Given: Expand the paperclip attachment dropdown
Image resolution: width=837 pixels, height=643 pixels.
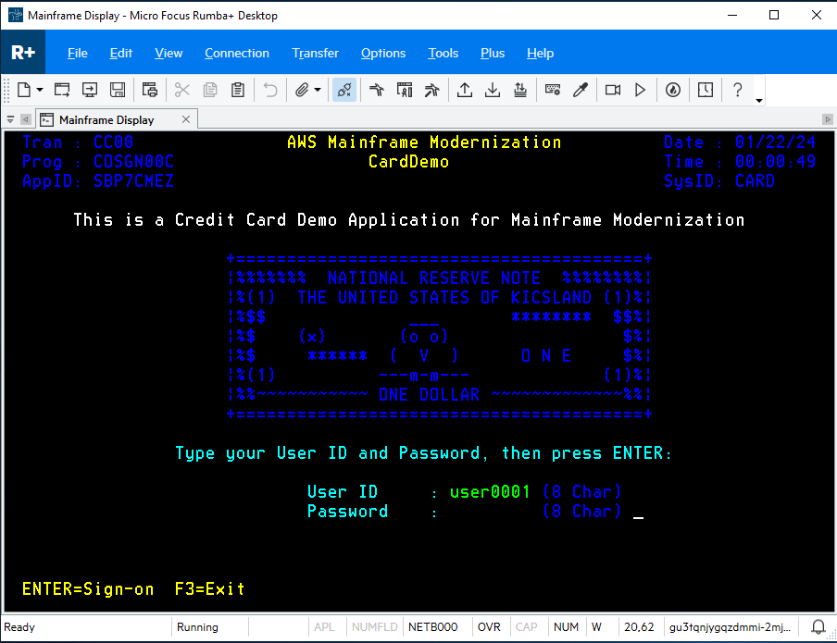Looking at the screenshot, I should [318, 90].
